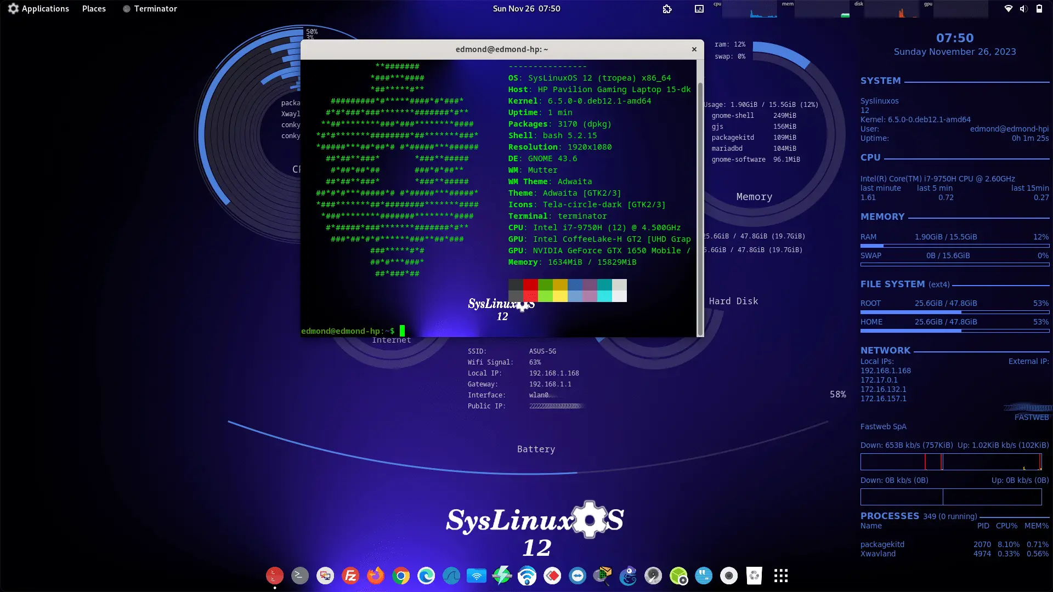The height and width of the screenshot is (592, 1053).
Task: Click the extensions puzzle-piece tray icon
Action: pyautogui.click(x=667, y=9)
